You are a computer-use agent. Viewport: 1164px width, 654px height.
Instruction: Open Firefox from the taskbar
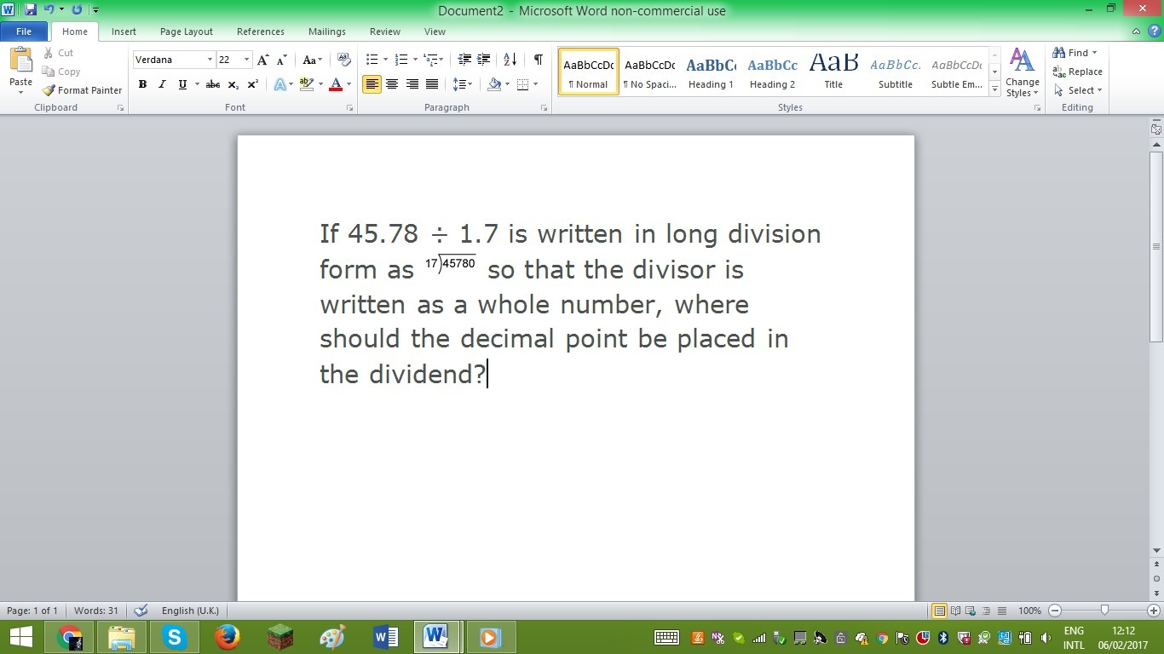[227, 636]
